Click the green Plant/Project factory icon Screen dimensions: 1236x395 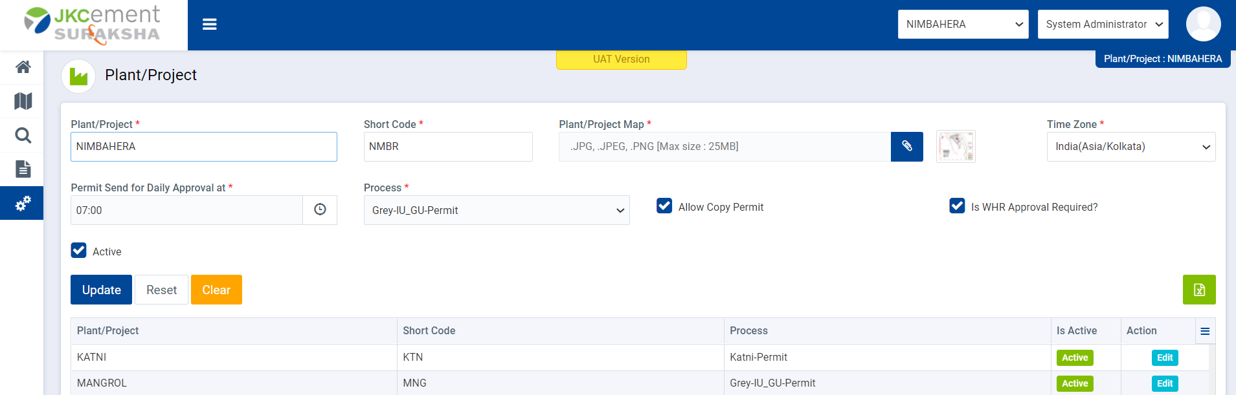[78, 76]
